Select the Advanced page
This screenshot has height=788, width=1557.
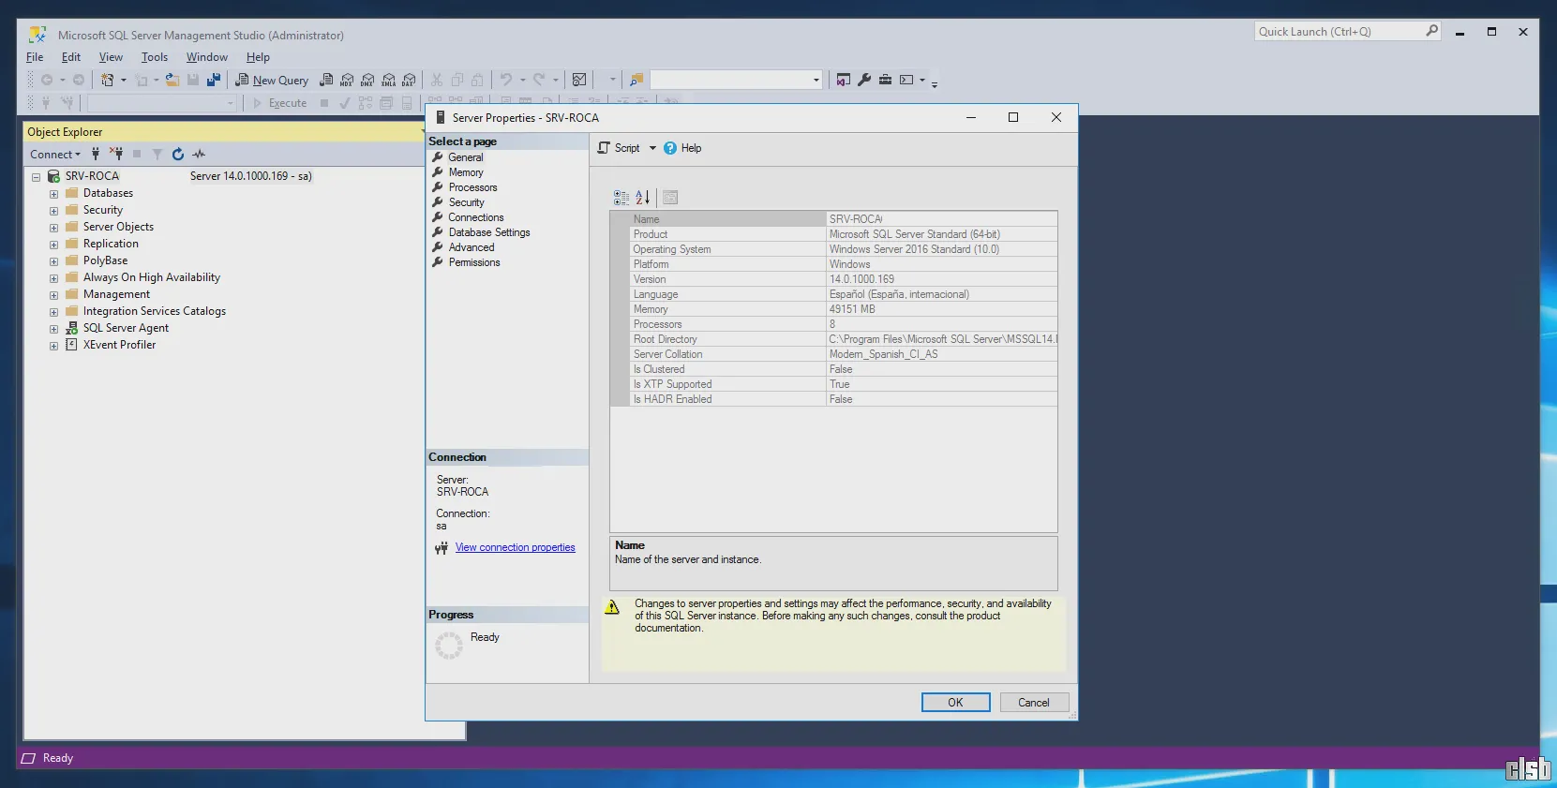[x=472, y=247]
